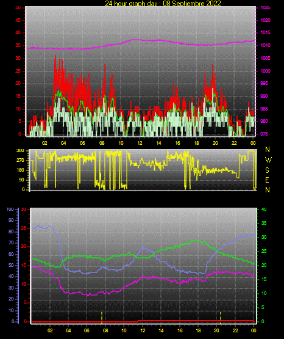Click the 990 pressure axis label
Screen dimensions: 284x339
click(x=264, y=96)
